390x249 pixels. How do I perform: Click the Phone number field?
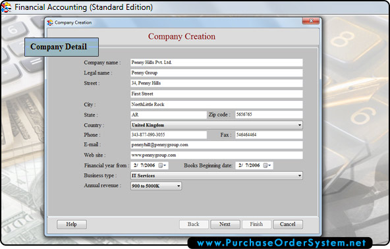pos(169,135)
